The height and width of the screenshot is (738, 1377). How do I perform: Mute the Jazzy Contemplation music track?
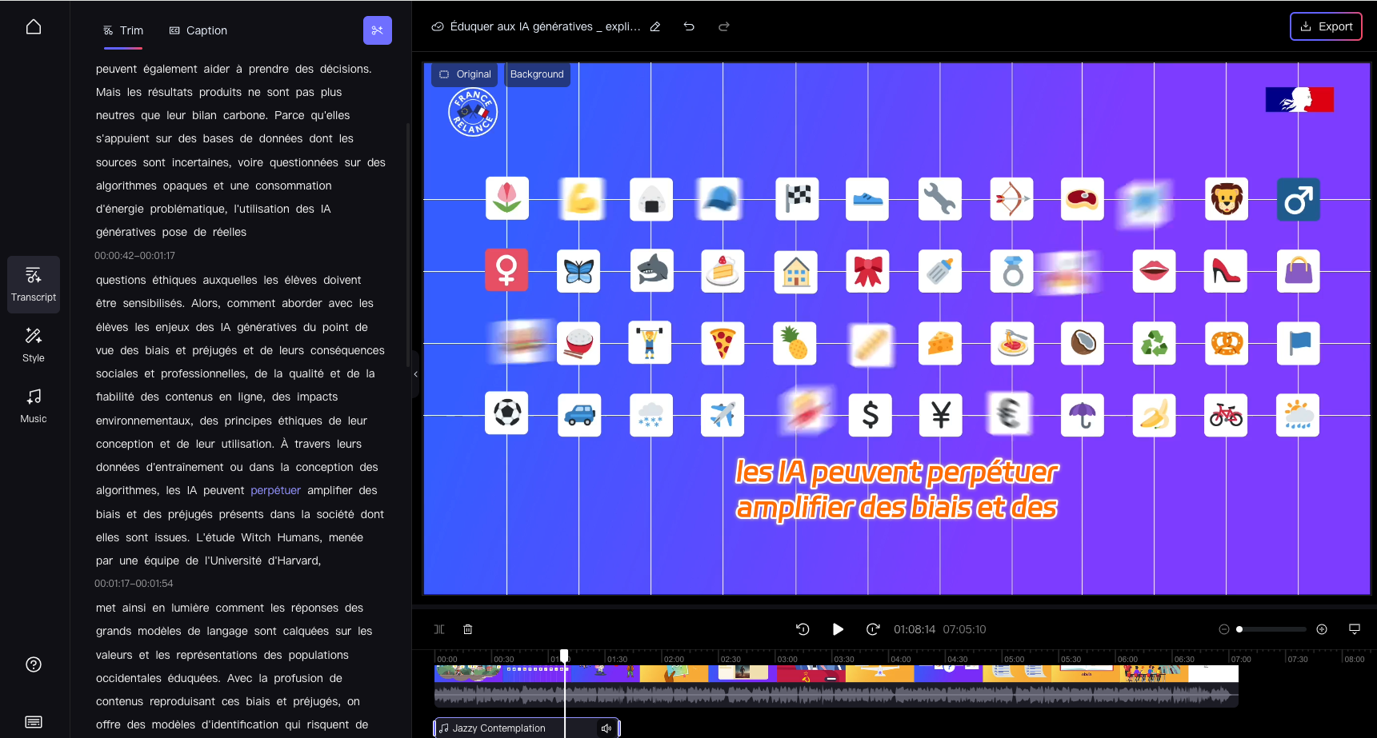coord(606,728)
